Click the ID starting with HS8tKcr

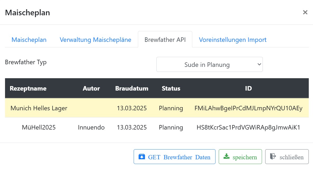(x=248, y=127)
